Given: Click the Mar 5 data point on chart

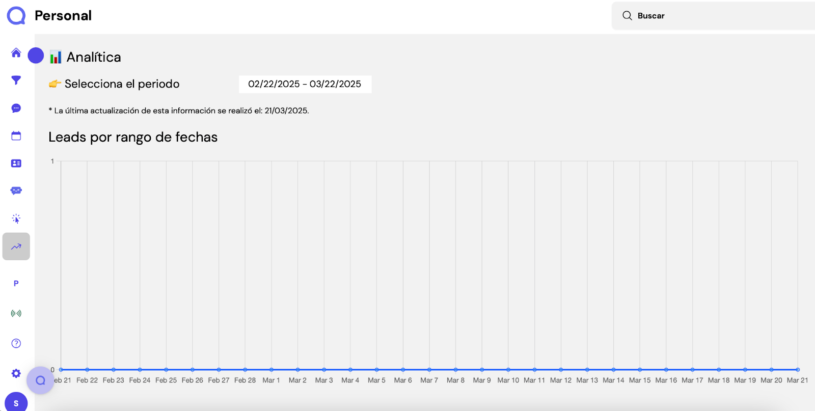Looking at the screenshot, I should point(376,370).
